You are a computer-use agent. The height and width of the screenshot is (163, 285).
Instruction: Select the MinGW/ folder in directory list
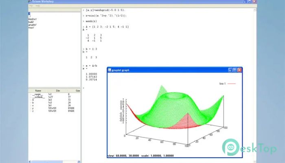coord(32,19)
